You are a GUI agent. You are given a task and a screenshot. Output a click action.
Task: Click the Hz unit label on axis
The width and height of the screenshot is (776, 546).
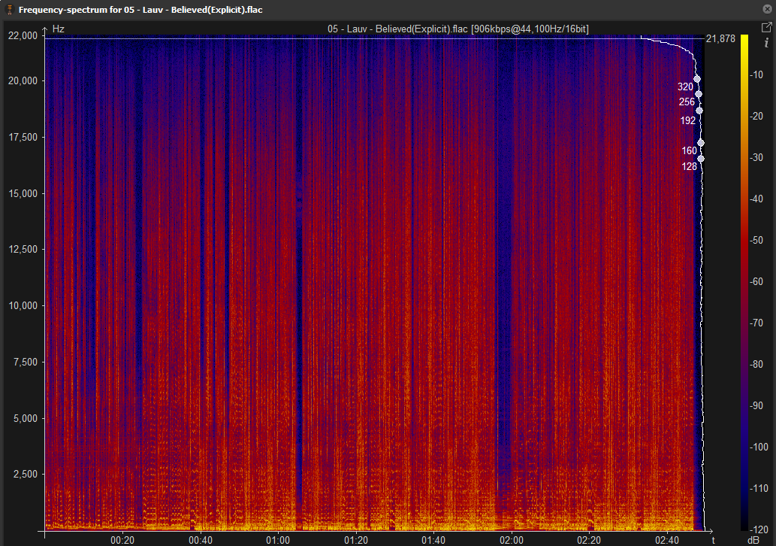[x=59, y=29]
